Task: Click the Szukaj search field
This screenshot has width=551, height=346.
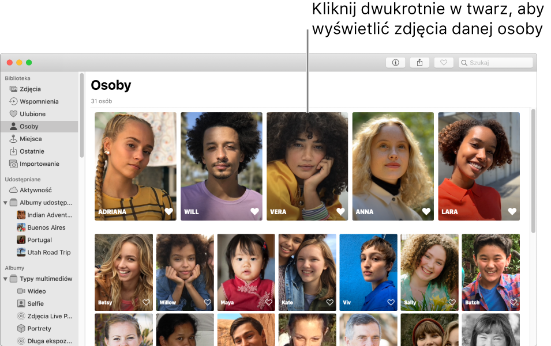Action: [496, 63]
